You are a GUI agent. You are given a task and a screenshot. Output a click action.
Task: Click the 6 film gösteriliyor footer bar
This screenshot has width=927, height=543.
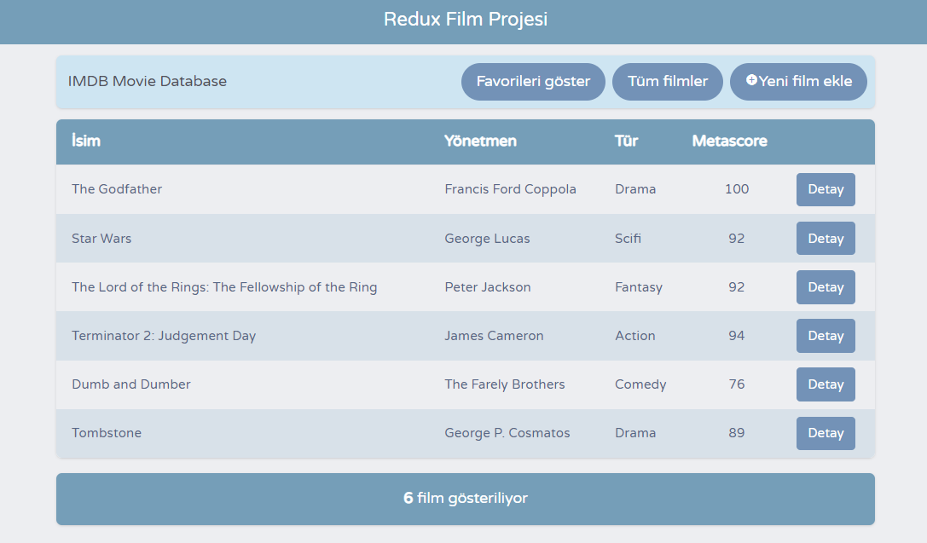pyautogui.click(x=466, y=499)
